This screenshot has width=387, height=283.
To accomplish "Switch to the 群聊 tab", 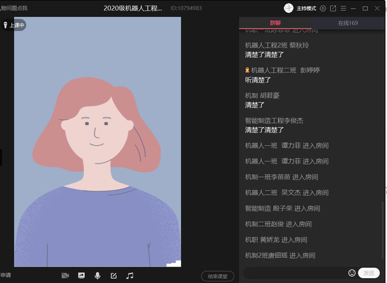I will pyautogui.click(x=276, y=23).
